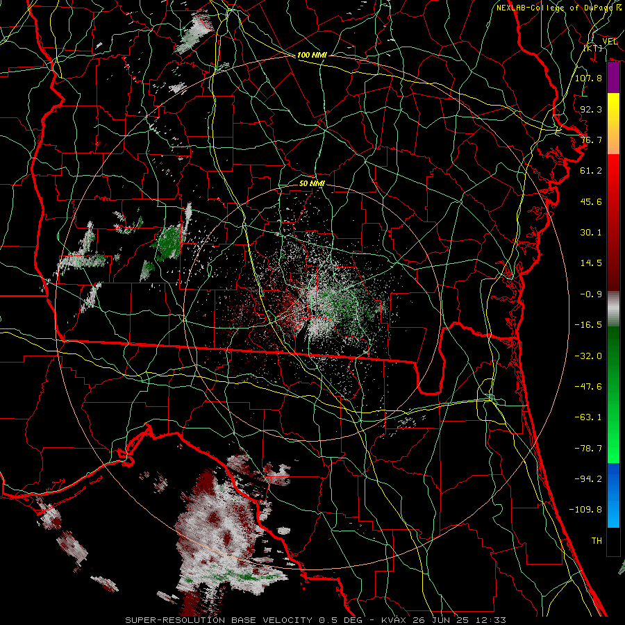
Task: Click the 50 NMI range ring label
Action: [x=312, y=183]
